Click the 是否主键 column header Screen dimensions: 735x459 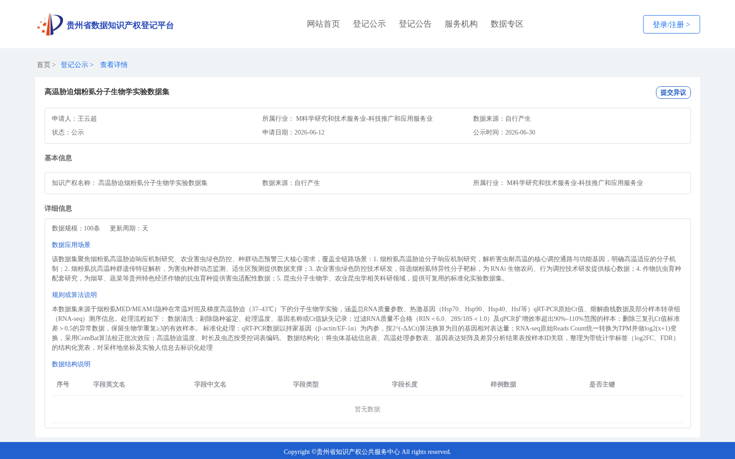point(602,384)
